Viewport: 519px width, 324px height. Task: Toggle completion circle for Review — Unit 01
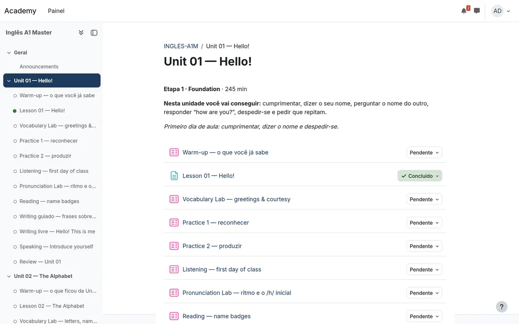coord(15,262)
